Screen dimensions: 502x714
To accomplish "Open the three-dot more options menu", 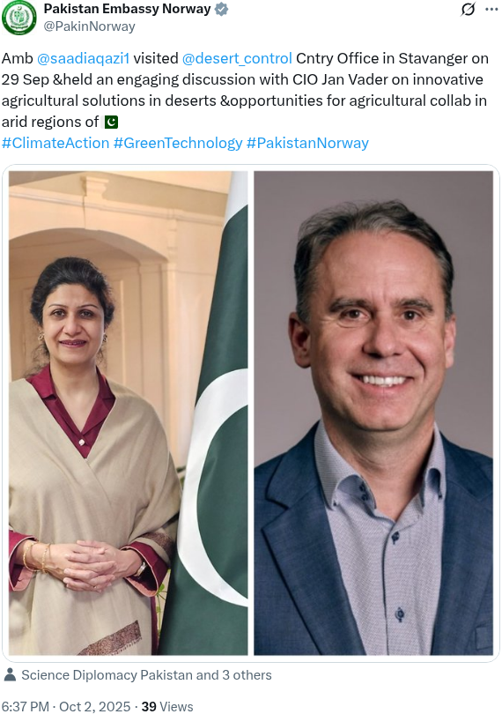I will click(491, 10).
